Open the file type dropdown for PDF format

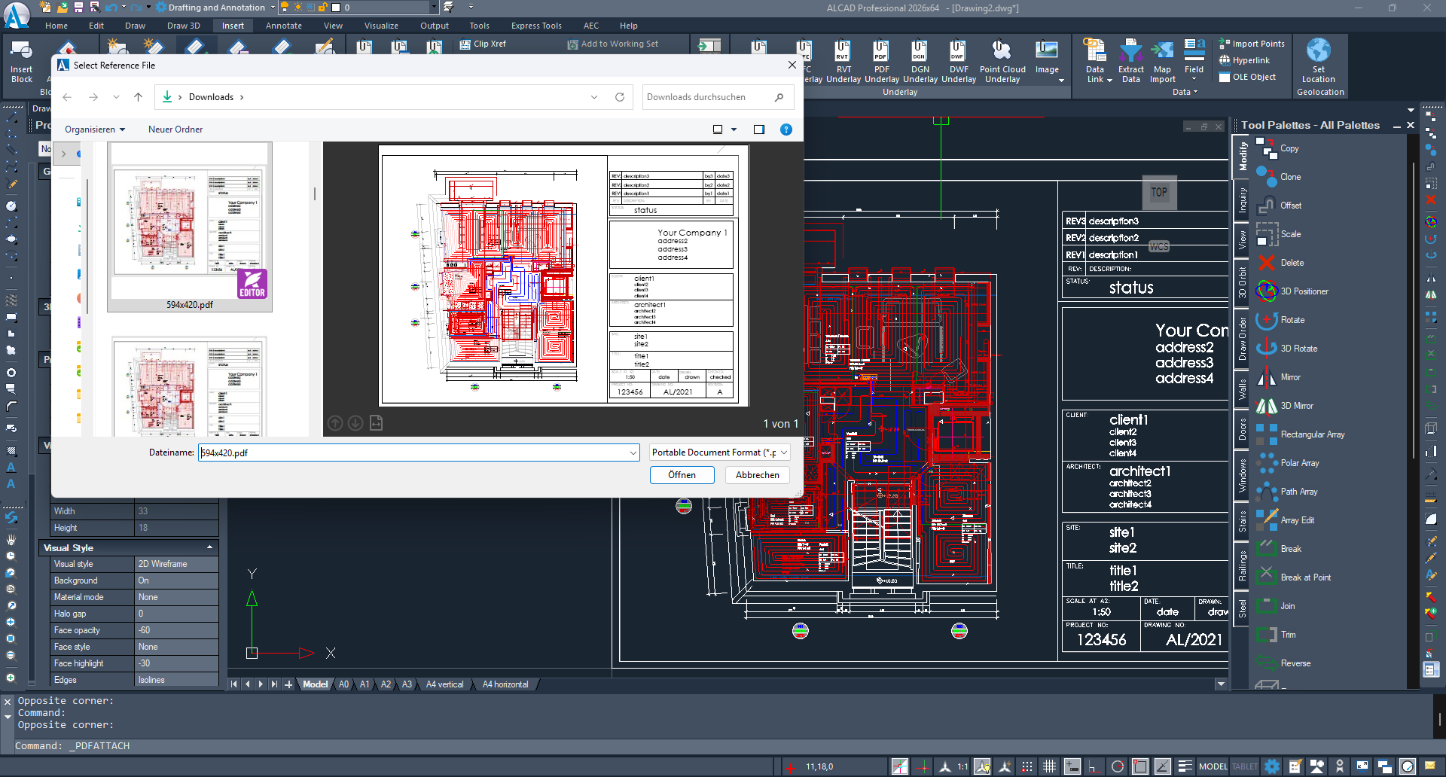719,452
